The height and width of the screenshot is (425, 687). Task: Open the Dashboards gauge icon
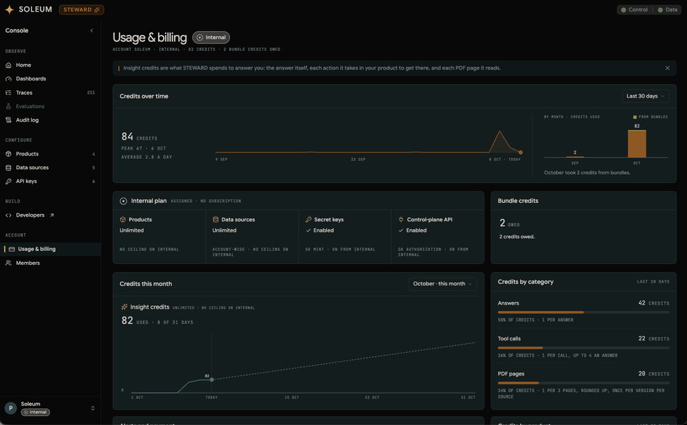[x=8, y=79]
